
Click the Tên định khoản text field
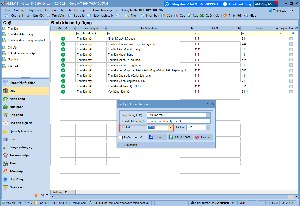(178, 121)
